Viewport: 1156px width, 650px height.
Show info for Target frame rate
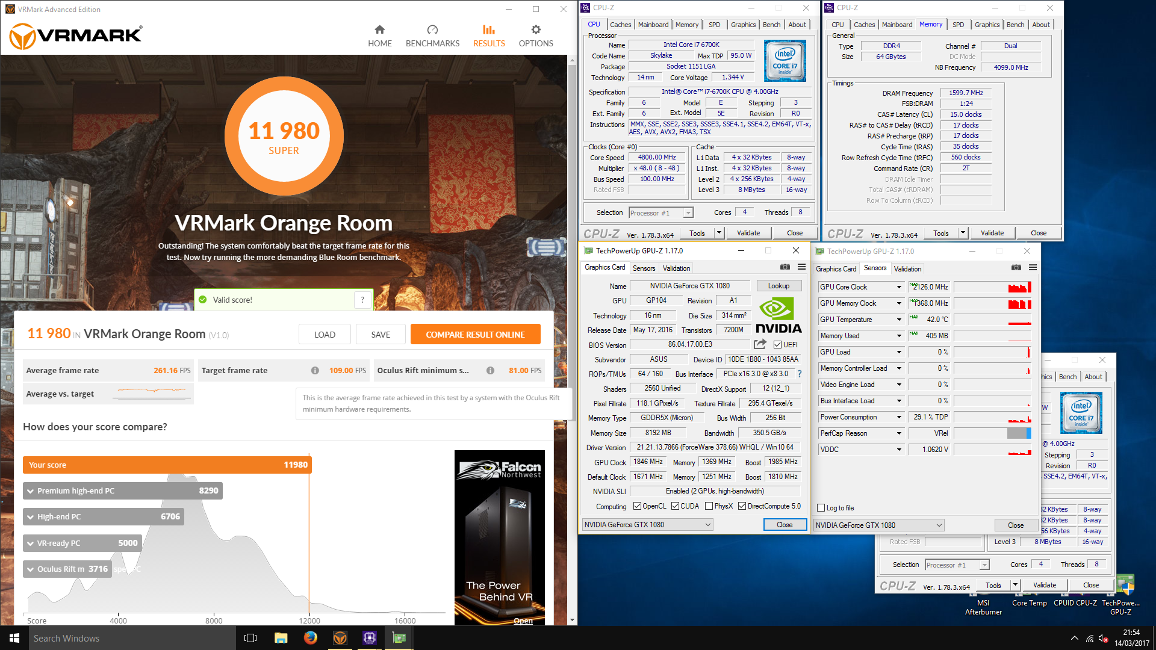click(x=315, y=371)
